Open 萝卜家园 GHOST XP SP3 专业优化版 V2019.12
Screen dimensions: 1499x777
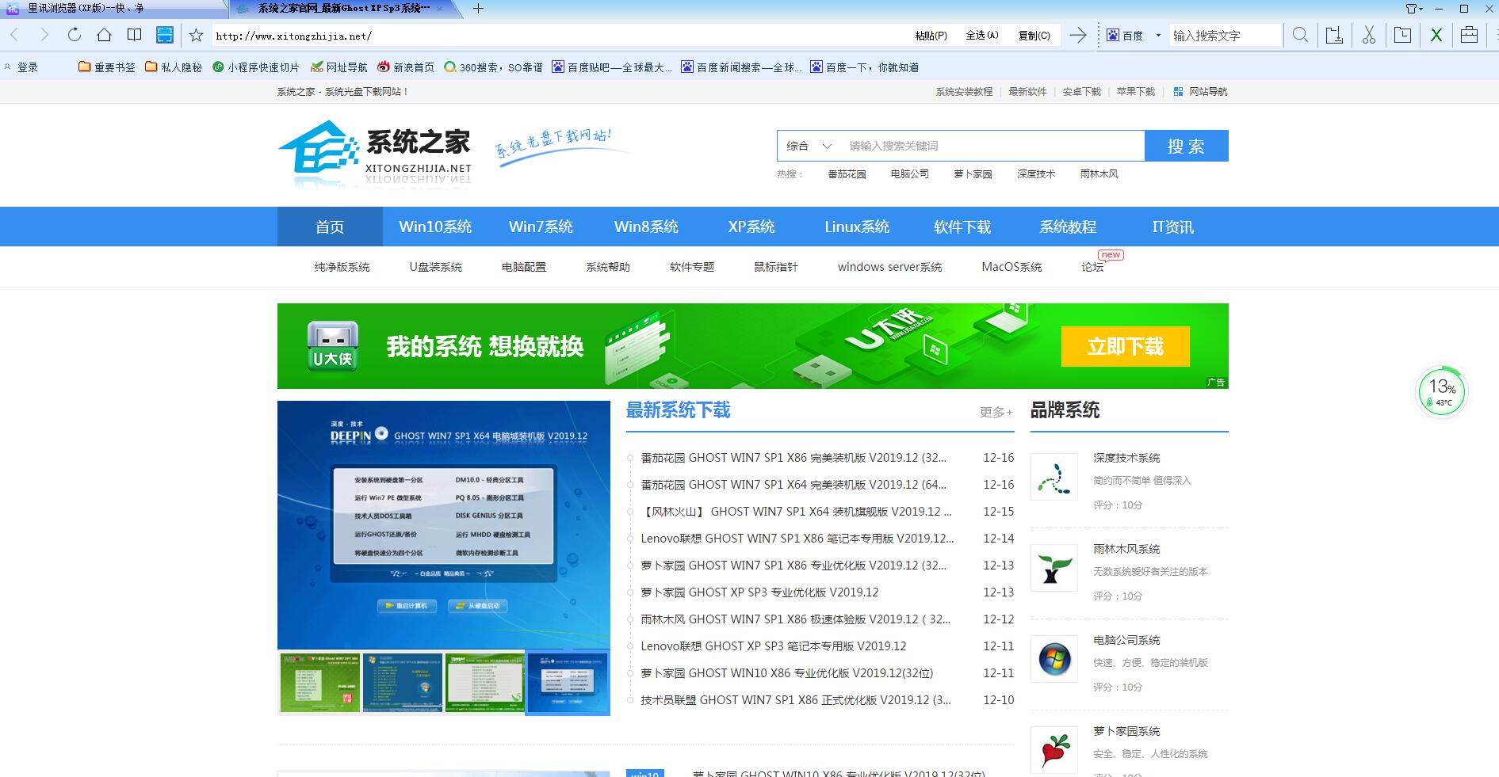(759, 592)
